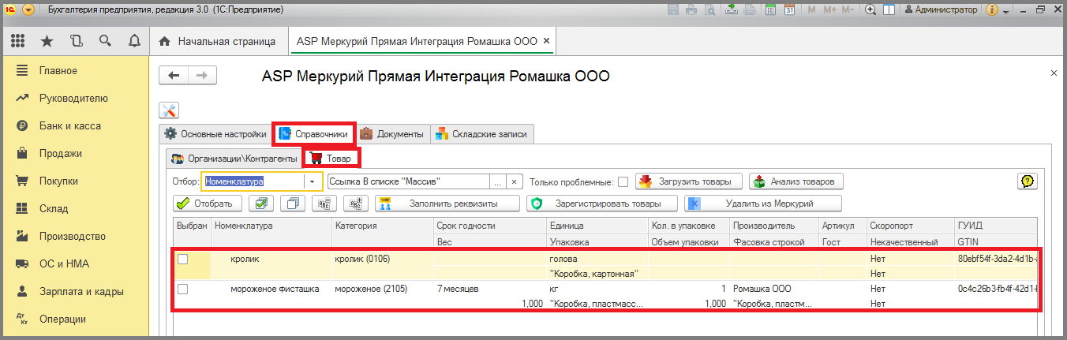
Task: Click the Ссылка В списке filter value field
Action: pyautogui.click(x=408, y=181)
